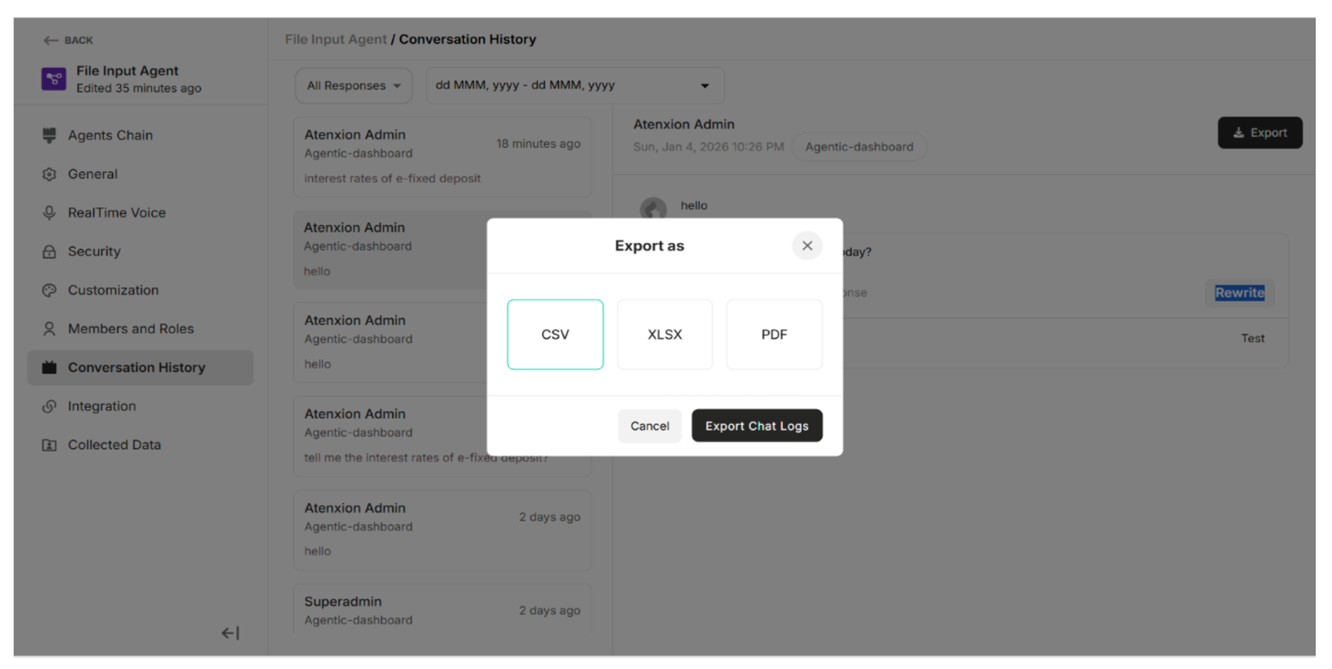Open the Superadmin conversation
The height and width of the screenshot is (669, 1332).
pos(442,610)
